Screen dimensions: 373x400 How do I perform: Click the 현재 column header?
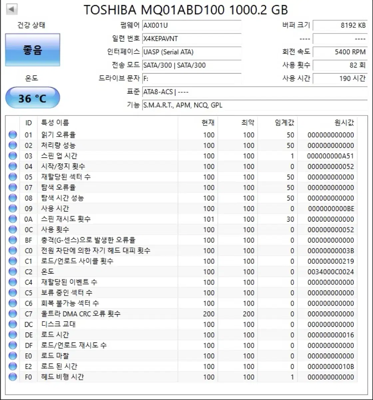198,123
